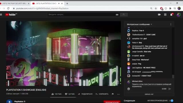The width and height of the screenshot is (183, 103).
Task: Click the video title PLAYSTATION 5 SHOWCASE
Action: (26, 90)
